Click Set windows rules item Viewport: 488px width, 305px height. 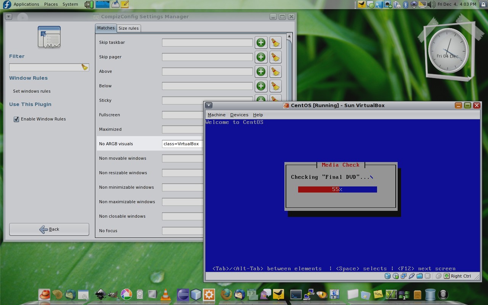click(32, 91)
